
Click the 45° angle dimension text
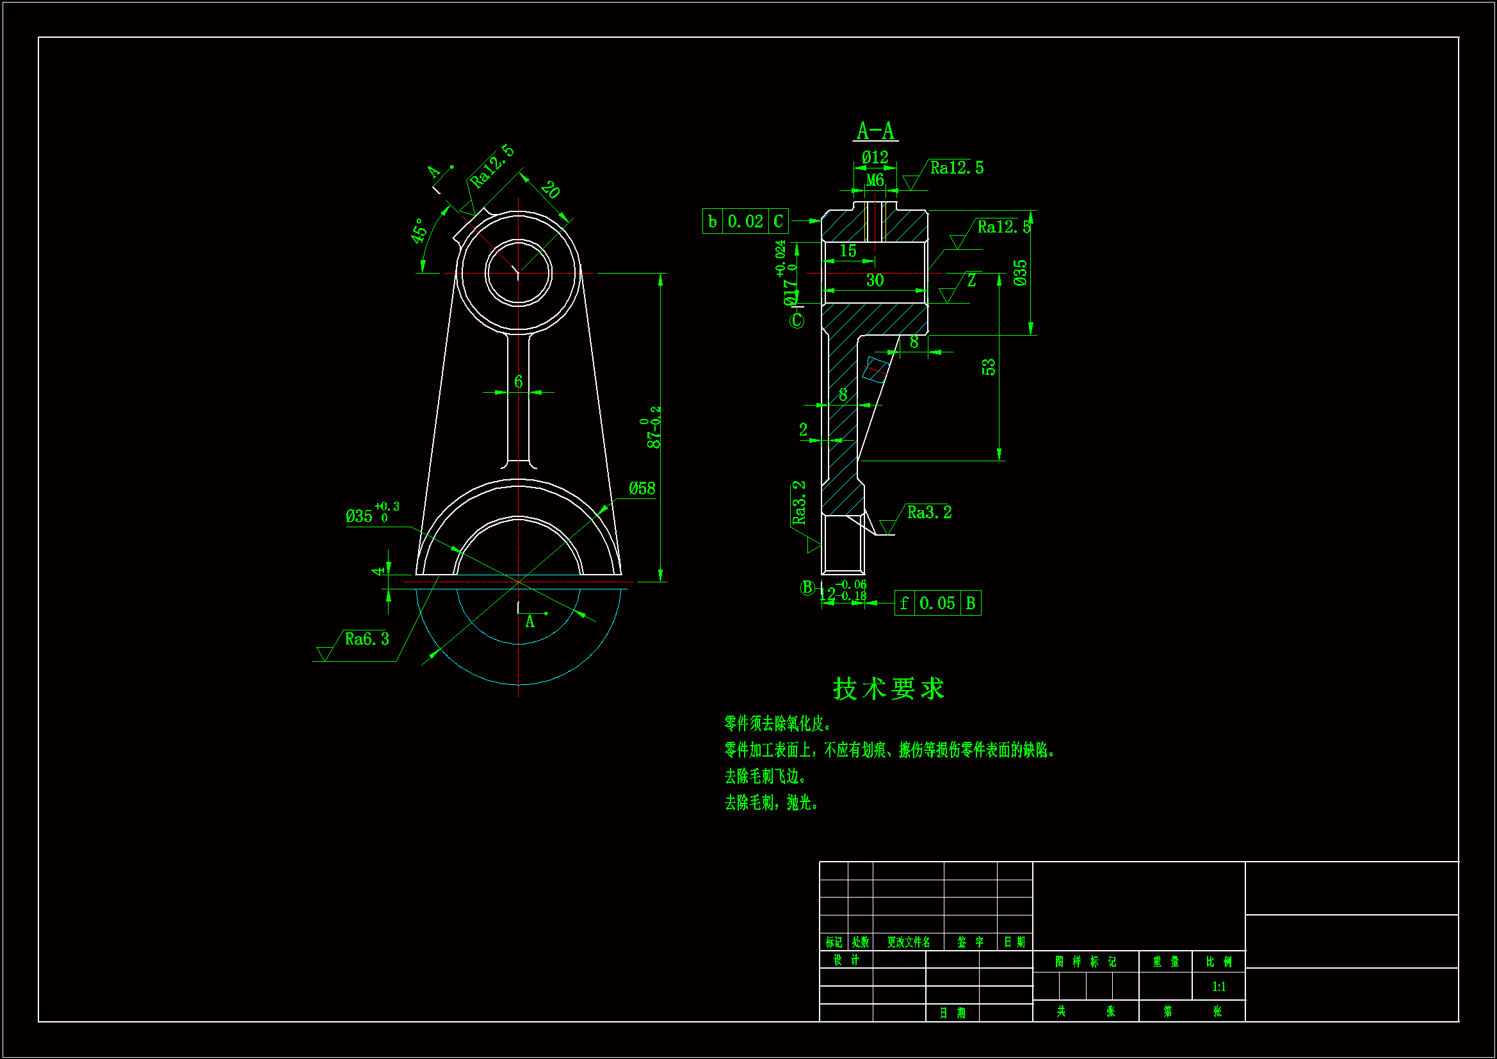[x=419, y=231]
